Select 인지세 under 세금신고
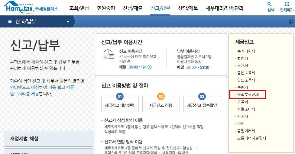Image resolution: width=295 pixels, height=154 pixels. [x=242, y=116]
